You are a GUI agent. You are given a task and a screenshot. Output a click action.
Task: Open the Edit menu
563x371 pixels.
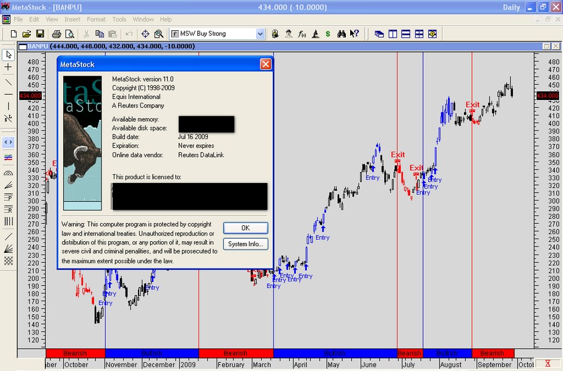pyautogui.click(x=34, y=19)
